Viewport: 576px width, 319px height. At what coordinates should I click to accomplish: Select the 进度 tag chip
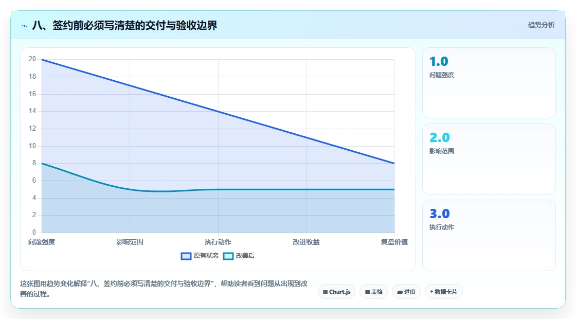click(406, 292)
